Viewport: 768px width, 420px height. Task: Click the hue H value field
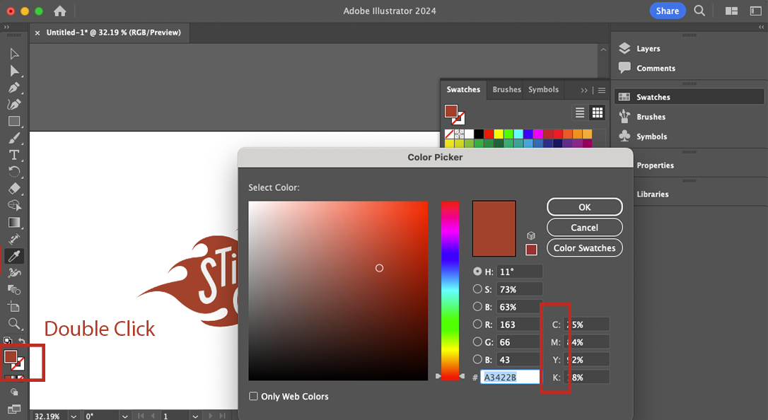click(519, 272)
